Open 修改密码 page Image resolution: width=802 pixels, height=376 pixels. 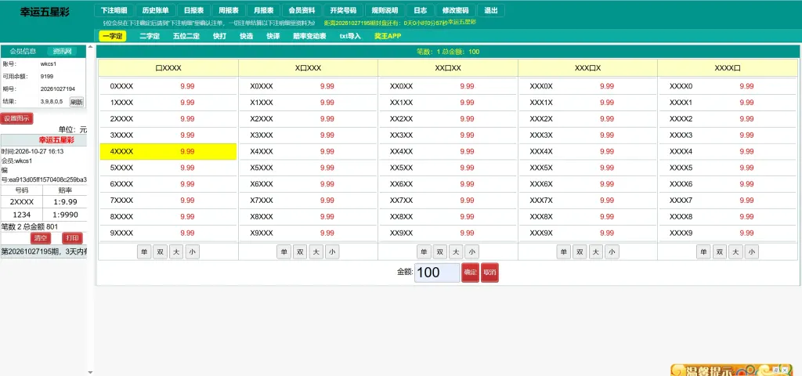[x=456, y=11]
